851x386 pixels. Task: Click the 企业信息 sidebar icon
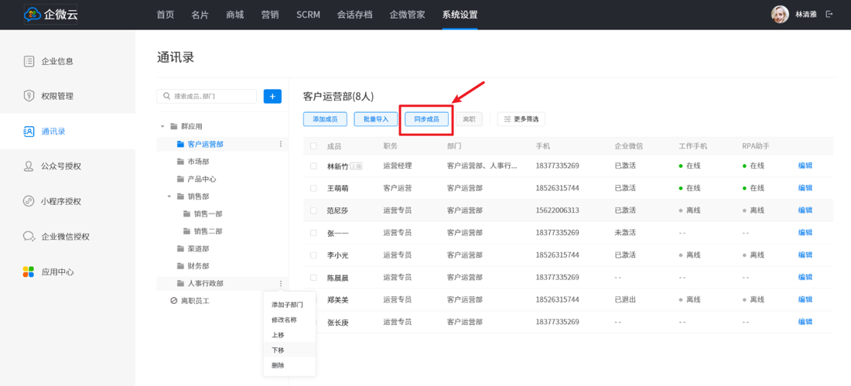click(x=29, y=61)
